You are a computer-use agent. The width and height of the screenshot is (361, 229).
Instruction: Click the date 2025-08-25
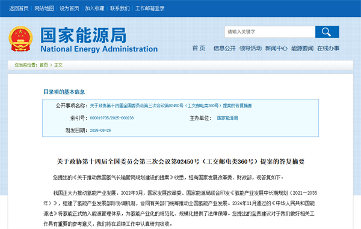click(100, 130)
